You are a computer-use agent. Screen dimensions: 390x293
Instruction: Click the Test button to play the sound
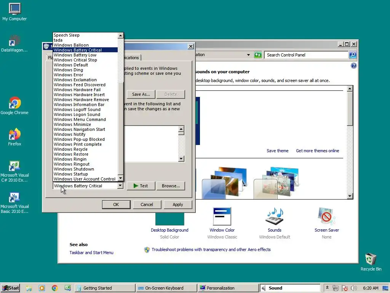141,186
